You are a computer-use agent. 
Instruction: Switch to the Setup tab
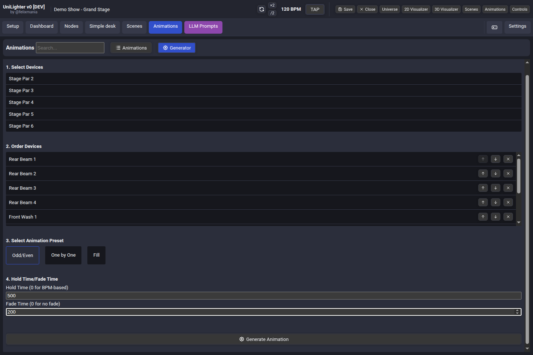point(13,27)
